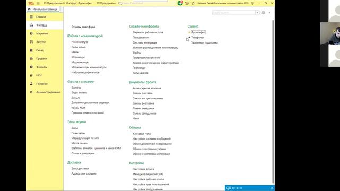The height and width of the screenshot is (191, 340).
Task: Click the Маркетинг section icon in sidebar
Action: 31,33
